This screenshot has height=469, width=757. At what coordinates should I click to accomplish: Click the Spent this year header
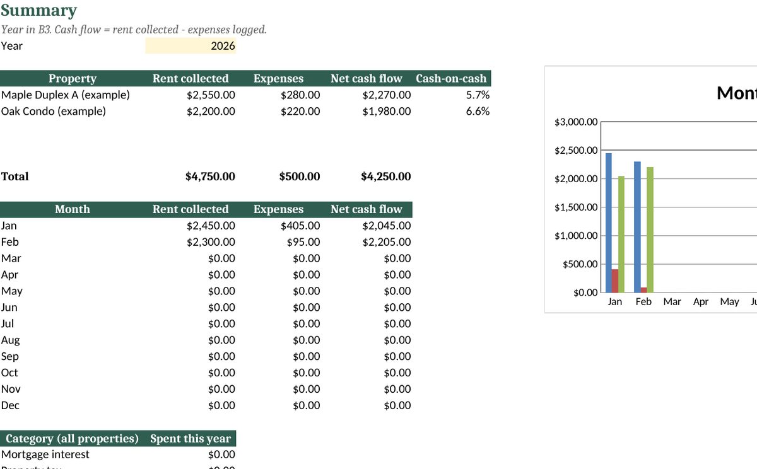tap(191, 439)
